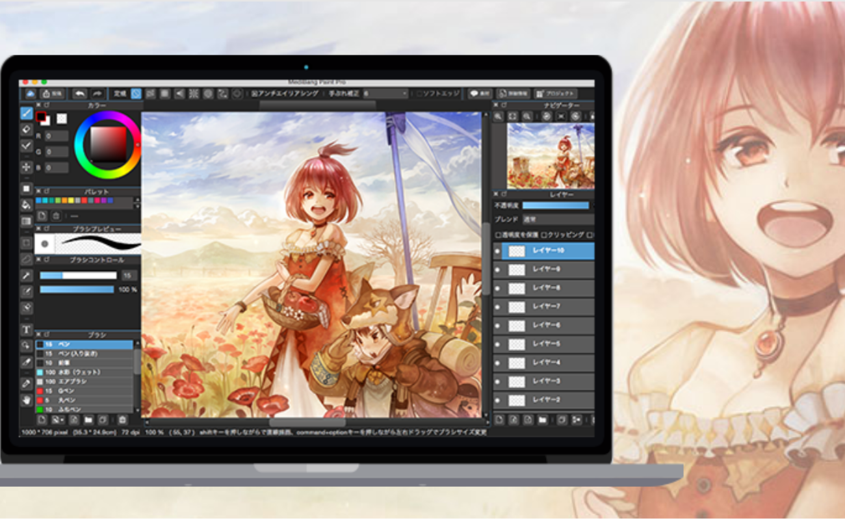Select the Hand pan tool
Viewport: 845px width, 520px height.
point(27,400)
